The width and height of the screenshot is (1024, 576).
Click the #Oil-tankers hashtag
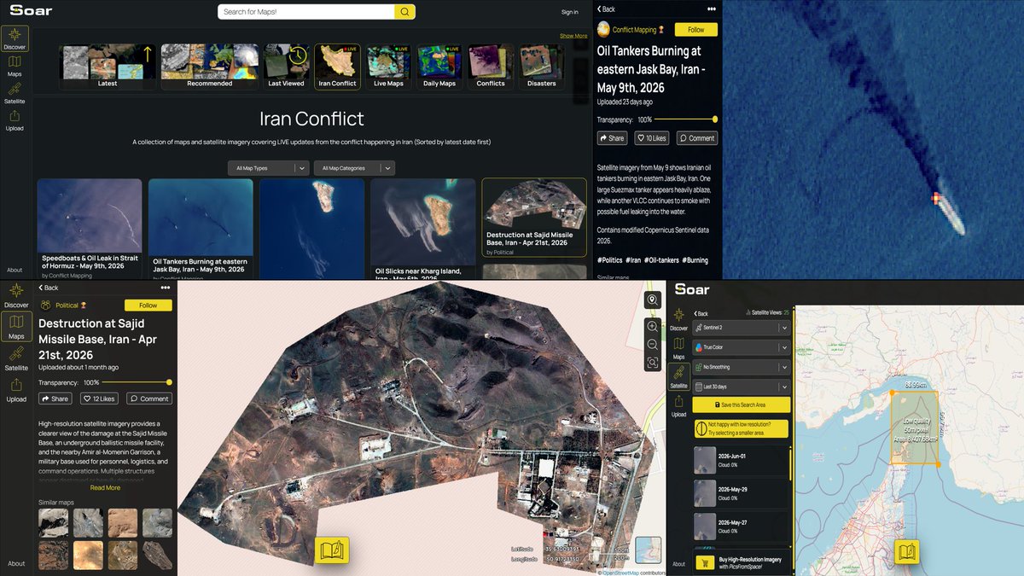click(x=662, y=260)
